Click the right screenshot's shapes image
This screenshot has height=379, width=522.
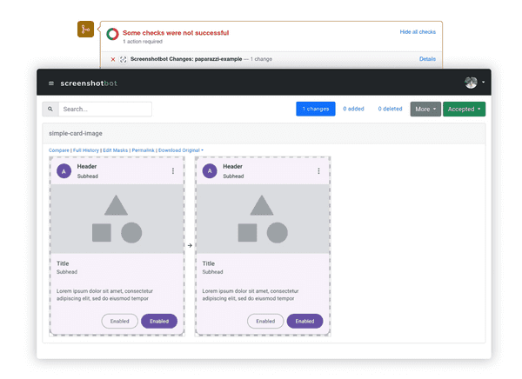pos(263,219)
